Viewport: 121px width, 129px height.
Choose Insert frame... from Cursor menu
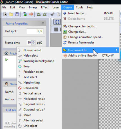[91, 13]
